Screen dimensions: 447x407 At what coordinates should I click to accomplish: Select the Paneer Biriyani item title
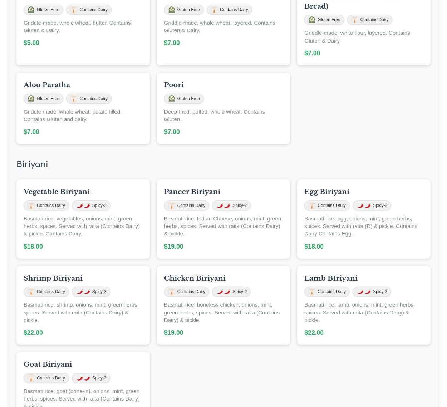point(192,192)
